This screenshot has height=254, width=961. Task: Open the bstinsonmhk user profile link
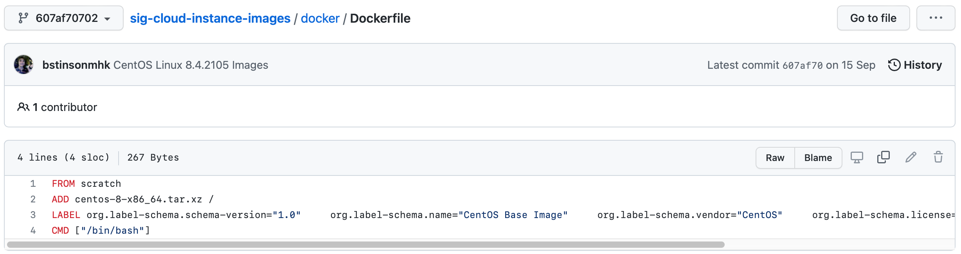[x=76, y=65]
